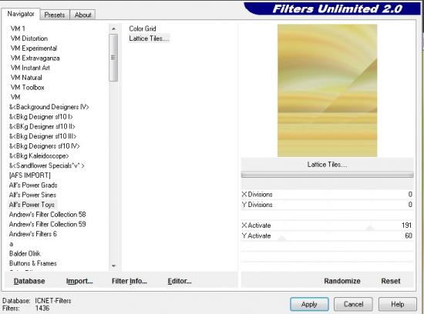424x314 pixels.
Task: Click the Y Divisions slider
Action: coord(327,205)
